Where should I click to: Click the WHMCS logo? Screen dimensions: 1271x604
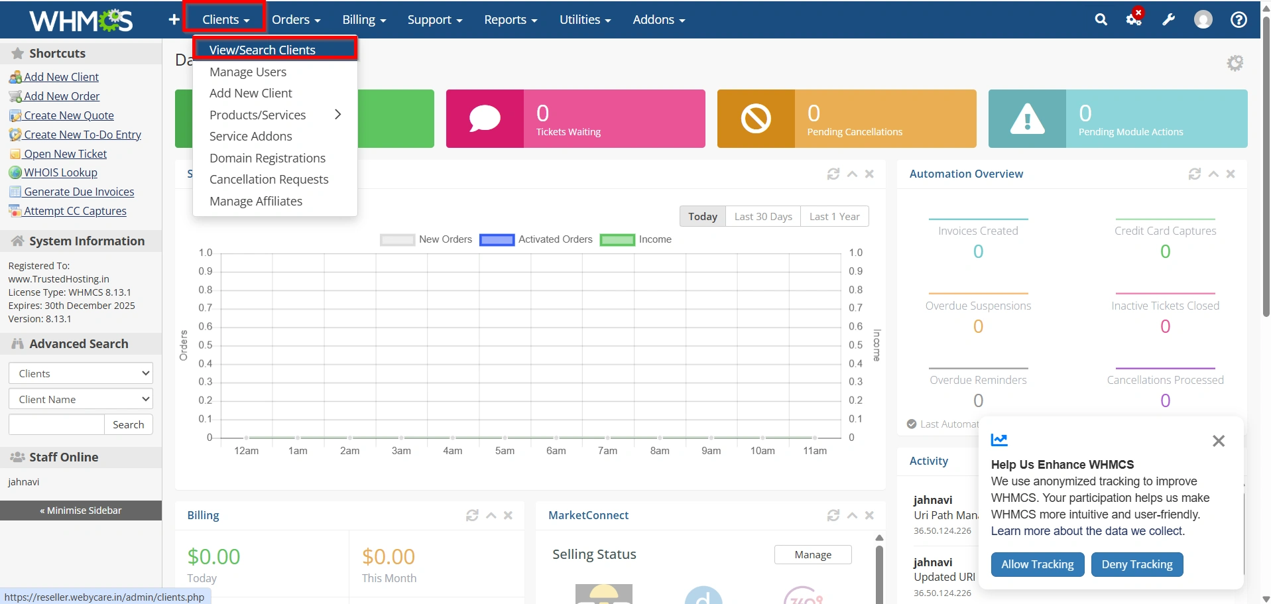coord(81,20)
